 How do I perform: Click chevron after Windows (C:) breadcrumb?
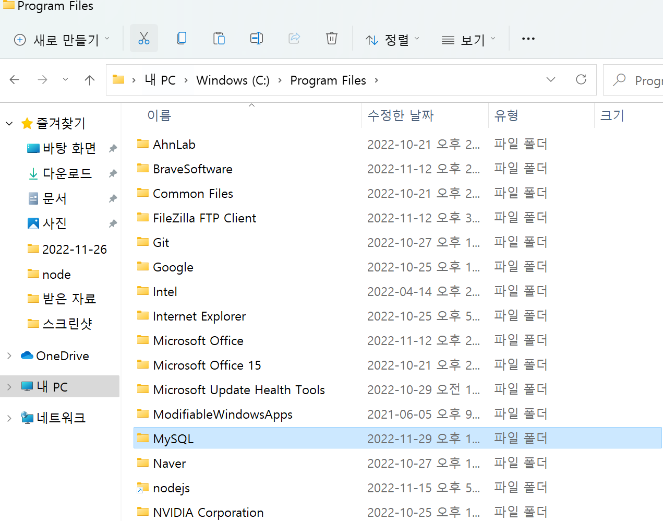[280, 80]
